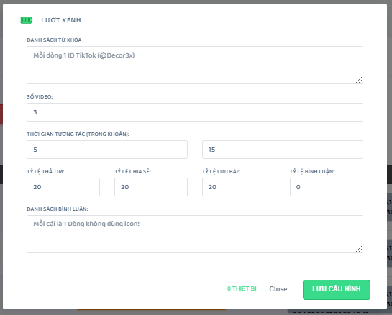Save settings with Lưu cấu hình button
The height and width of the screenshot is (315, 392).
tap(337, 290)
